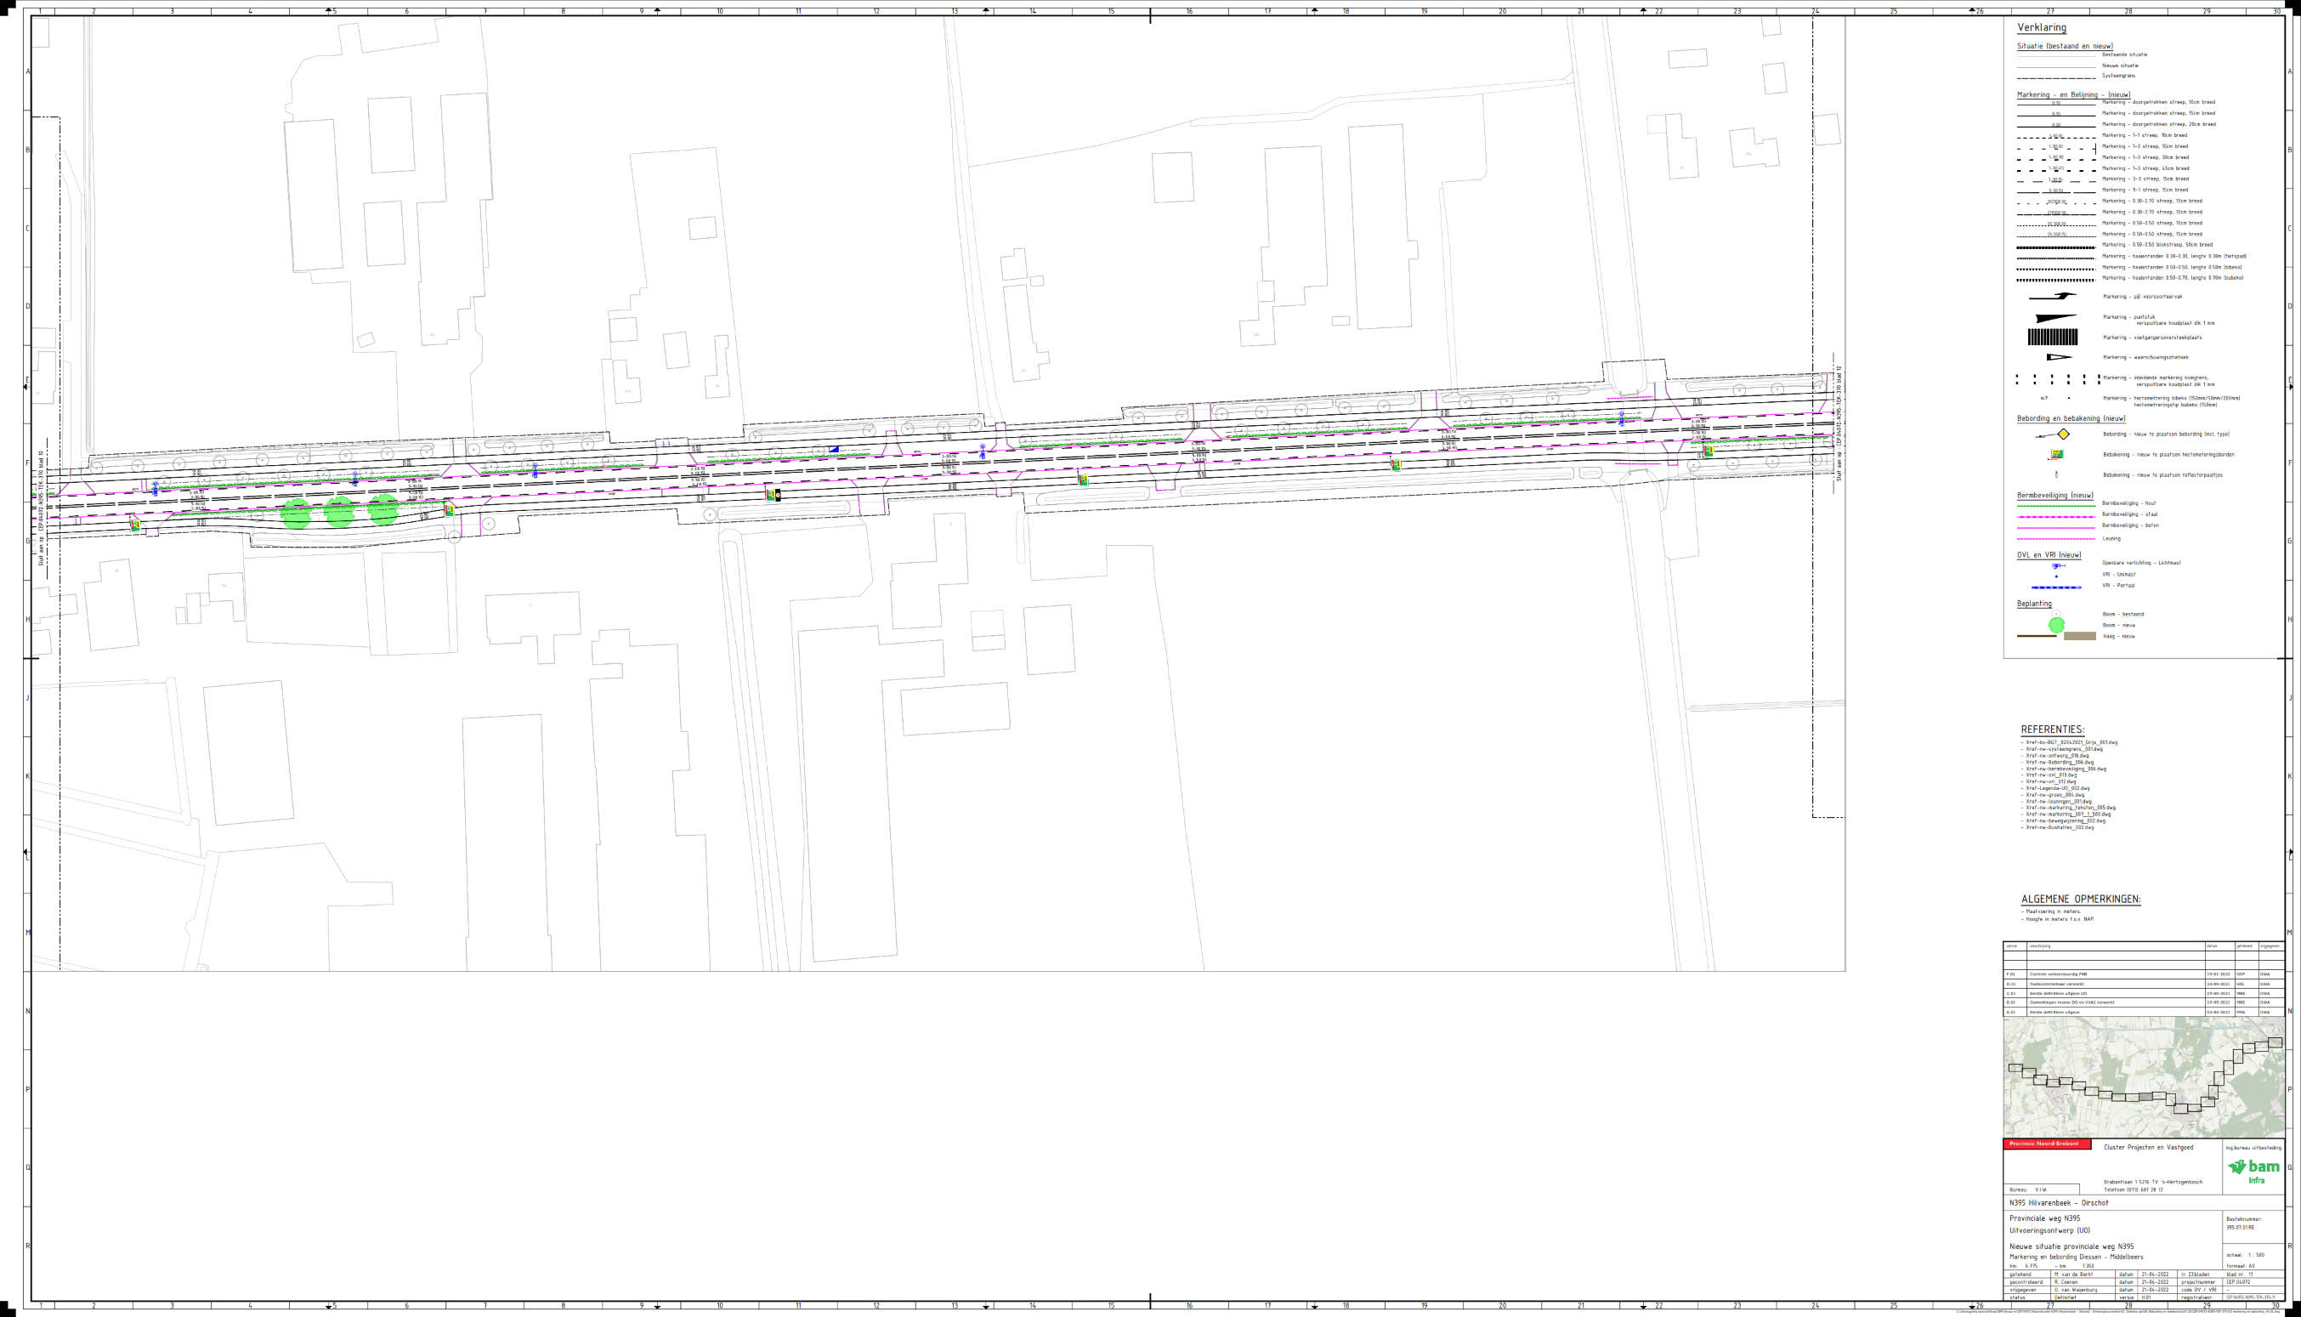Click the BAM Infra logo

[2253, 1171]
